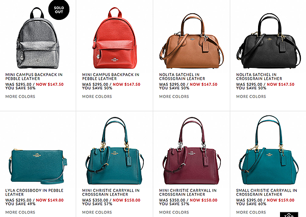Click the red Mini Campus Backpack title text
The height and width of the screenshot is (217, 306).
[111, 77]
